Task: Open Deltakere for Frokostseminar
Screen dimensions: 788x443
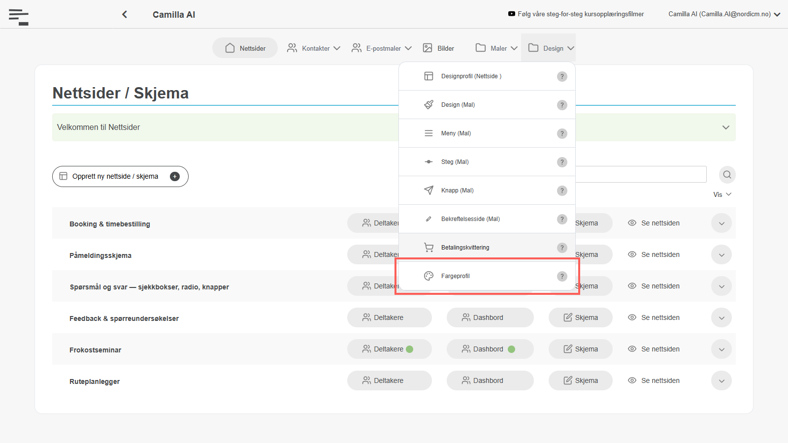Action: (x=390, y=349)
